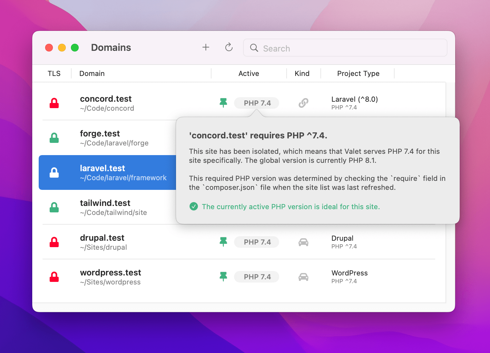Click into the Search field
Image resolution: width=490 pixels, height=353 pixels.
tap(345, 48)
